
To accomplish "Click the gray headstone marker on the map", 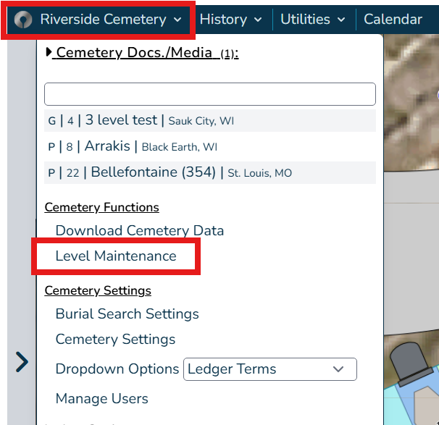I will coord(411,362).
